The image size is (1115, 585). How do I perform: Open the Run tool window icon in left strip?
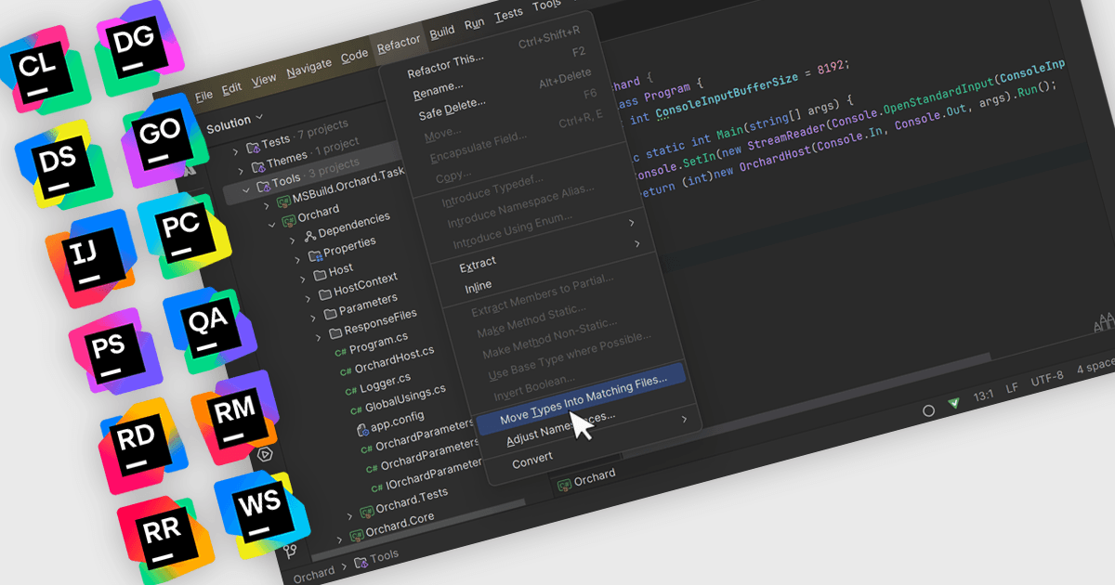click(x=266, y=454)
